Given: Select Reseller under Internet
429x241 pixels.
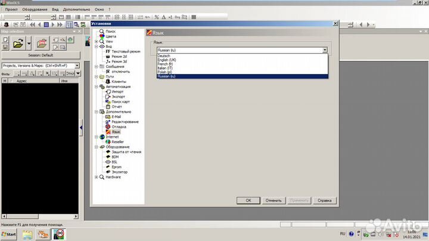Looking at the screenshot, I should coord(117,141).
